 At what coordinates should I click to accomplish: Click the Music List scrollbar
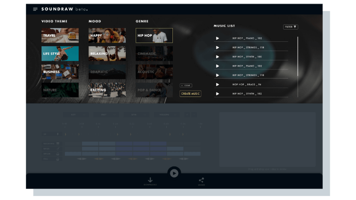point(297,57)
